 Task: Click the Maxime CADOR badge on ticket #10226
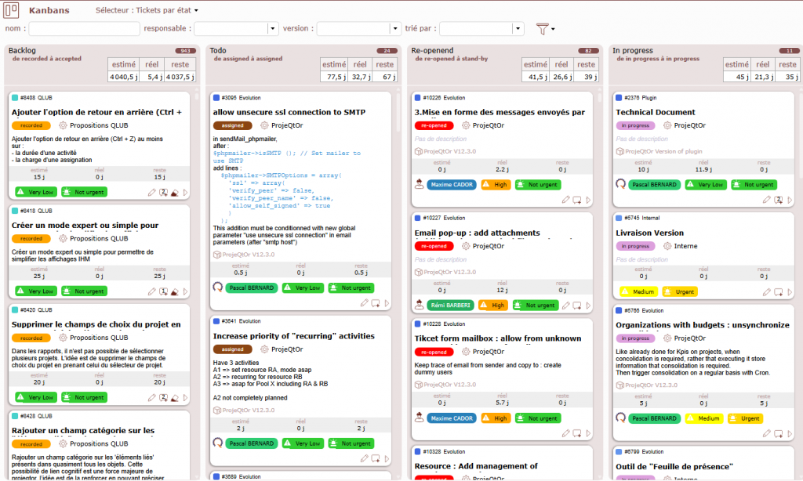tap(450, 185)
